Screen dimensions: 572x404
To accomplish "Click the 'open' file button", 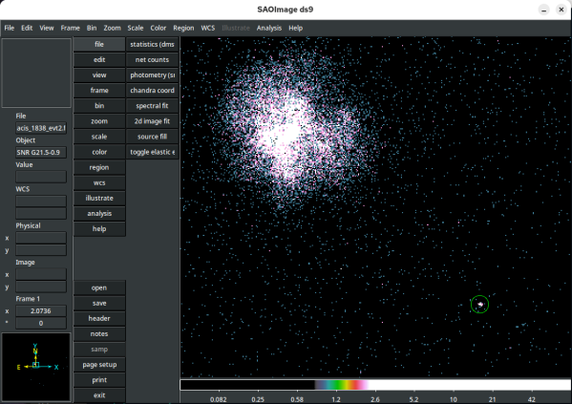I will (99, 287).
